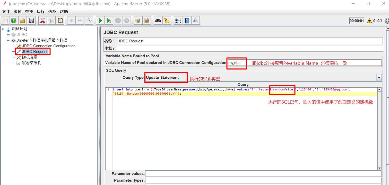This screenshot has width=389, height=185.
Task: Select JDBC Connection Configuration node
Action: click(x=49, y=46)
